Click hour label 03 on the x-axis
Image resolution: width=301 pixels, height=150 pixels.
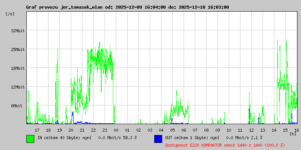[150, 130]
